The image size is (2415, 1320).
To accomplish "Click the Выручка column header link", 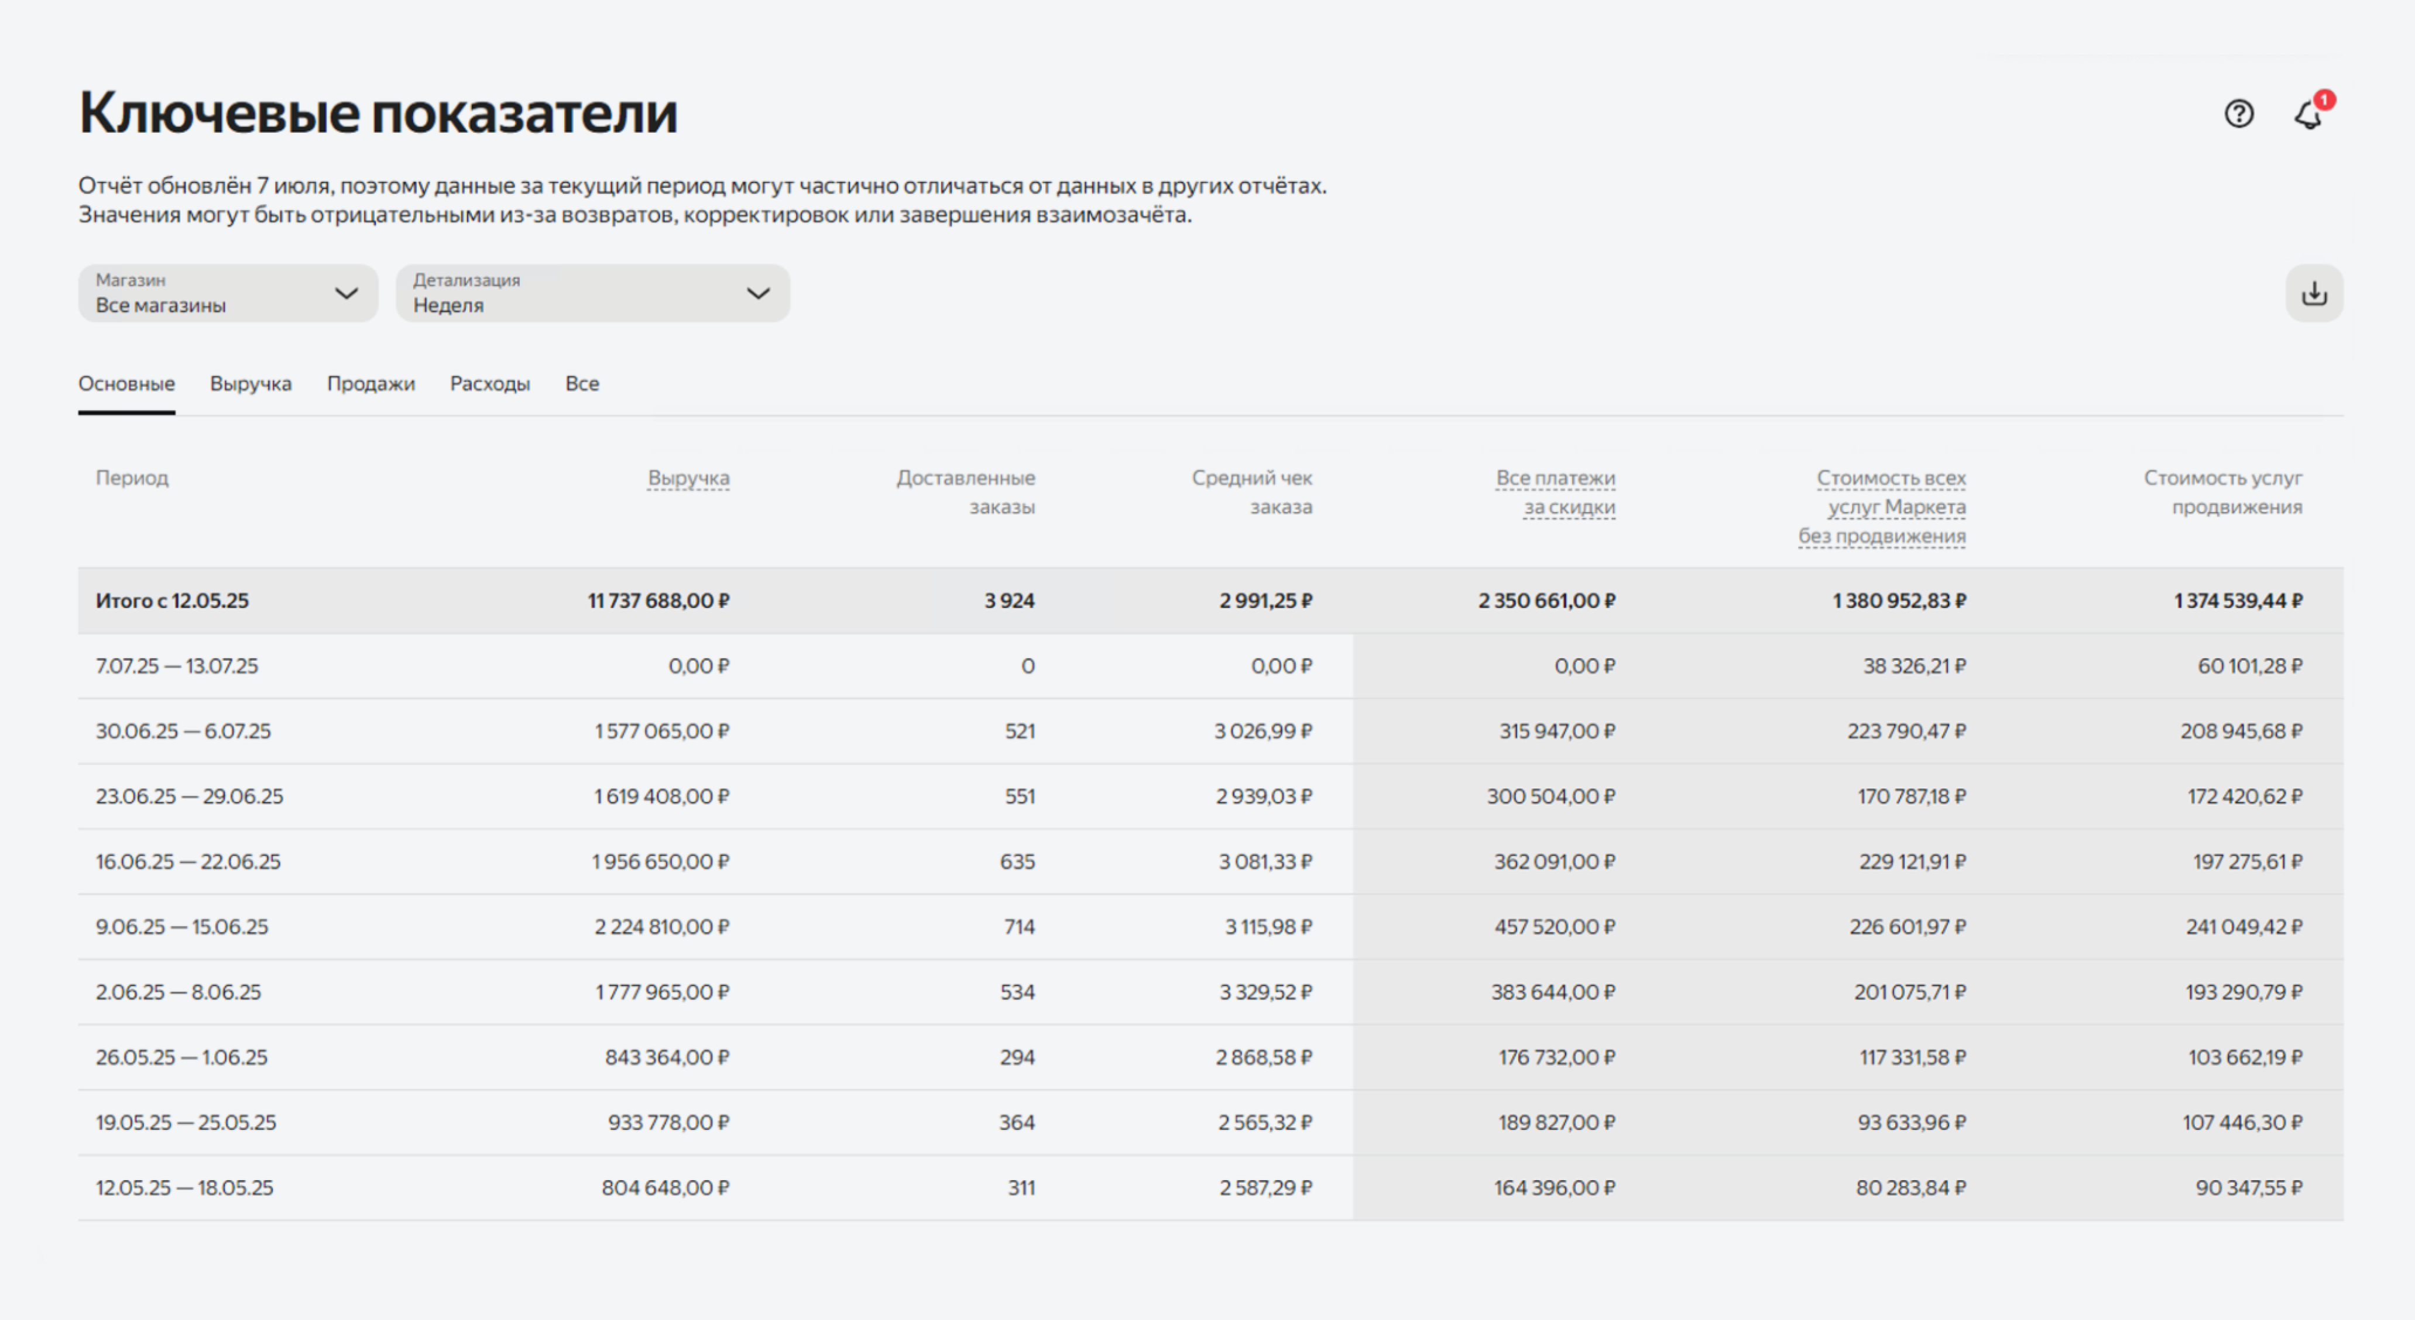I will coord(688,478).
